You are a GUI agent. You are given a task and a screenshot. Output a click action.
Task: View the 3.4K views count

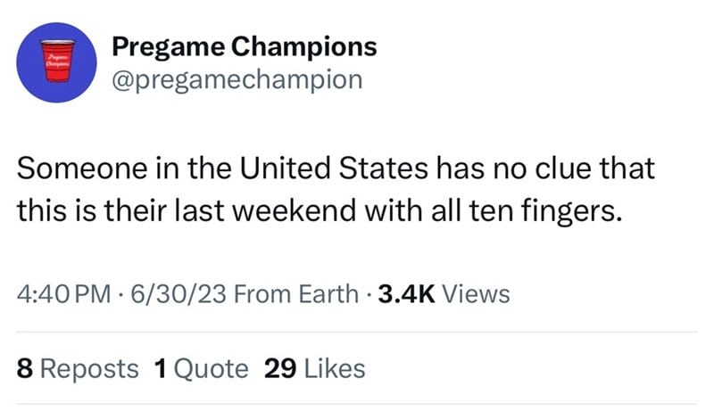pos(406,293)
